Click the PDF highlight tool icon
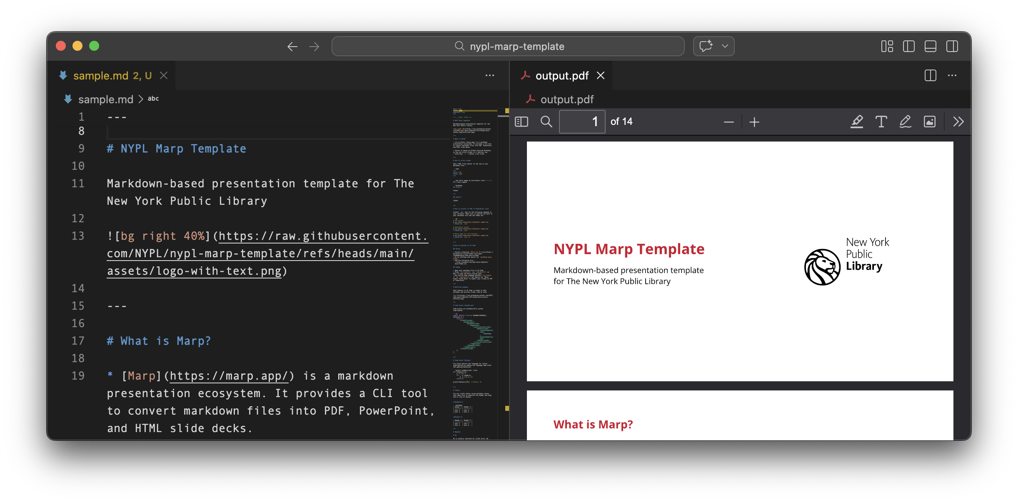1018x502 pixels. pyautogui.click(x=856, y=122)
